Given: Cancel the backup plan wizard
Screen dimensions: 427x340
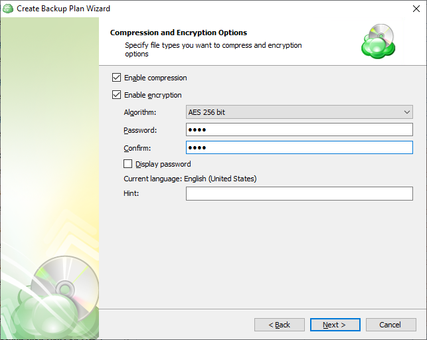Looking at the screenshot, I should (x=390, y=325).
